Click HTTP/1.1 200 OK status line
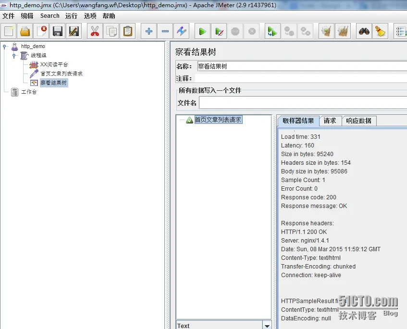This screenshot has width=407, height=329. click(304, 232)
